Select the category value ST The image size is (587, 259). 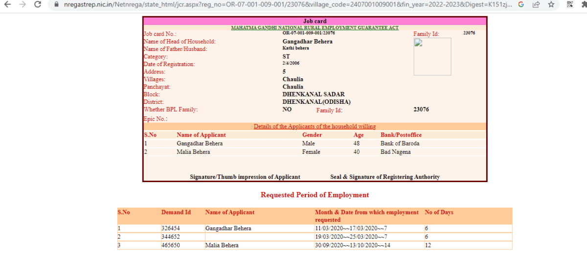286,57
